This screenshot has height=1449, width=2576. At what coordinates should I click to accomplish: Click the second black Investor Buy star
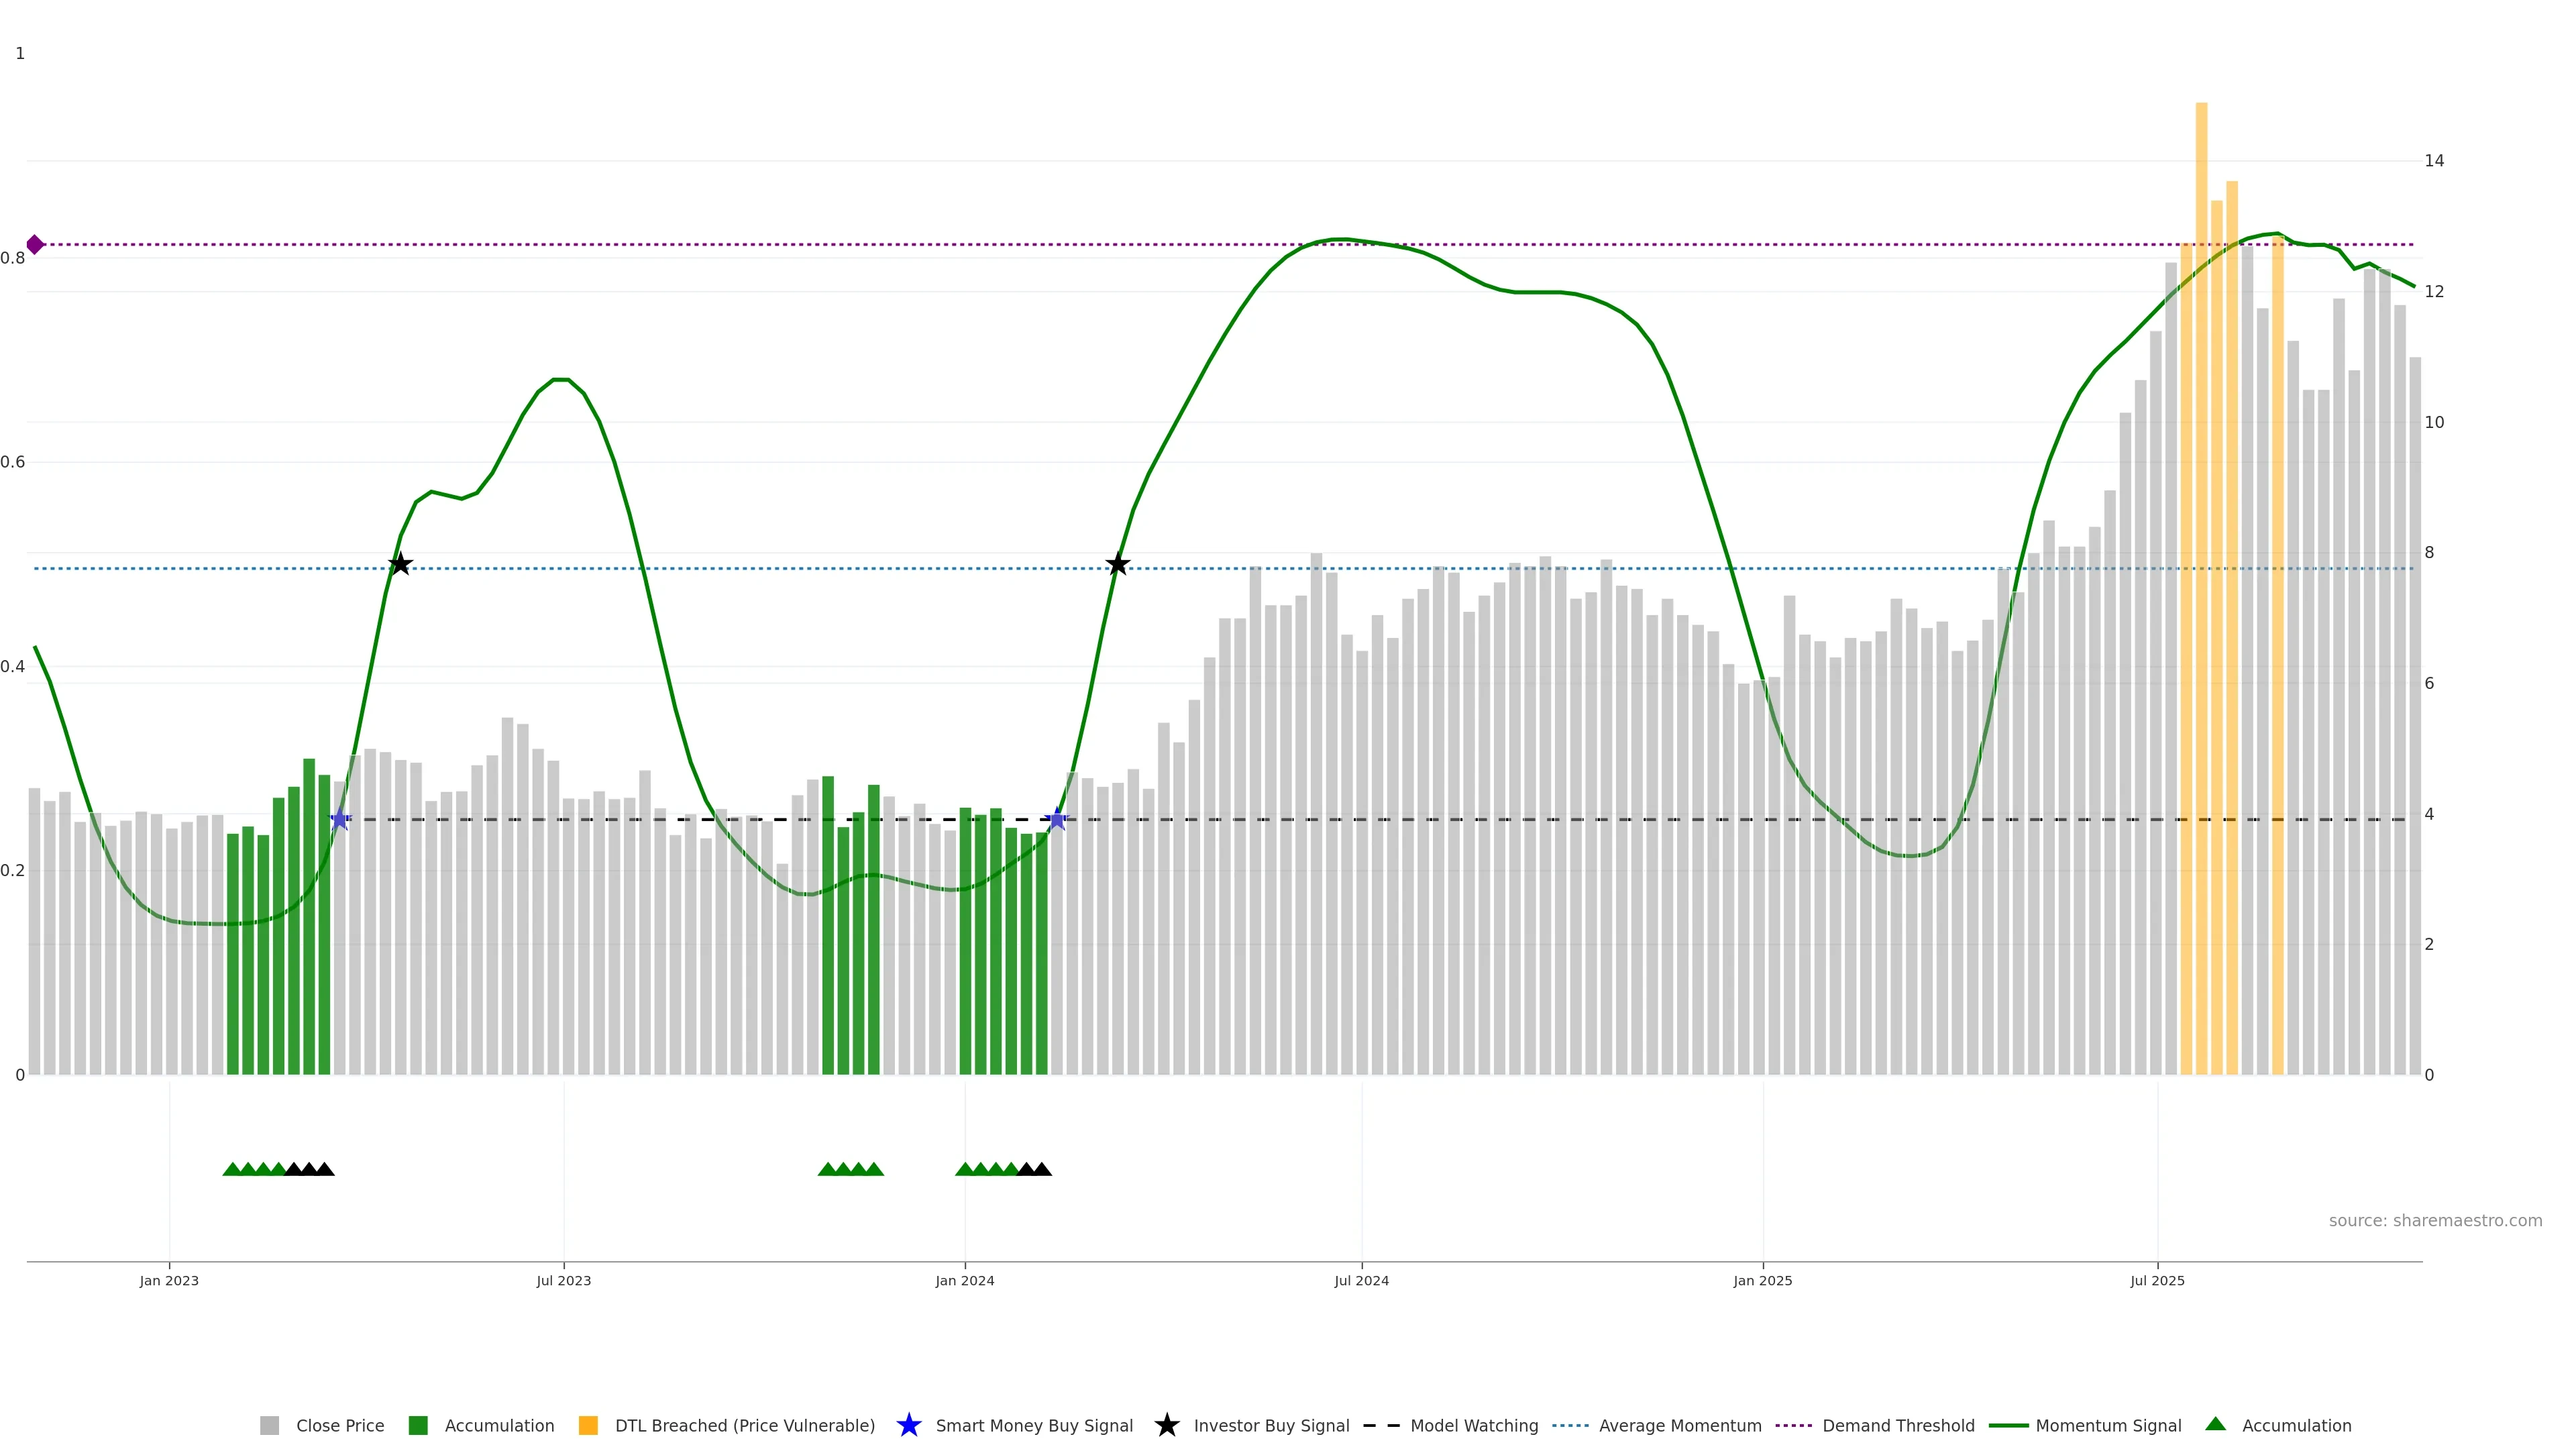pyautogui.click(x=1118, y=564)
